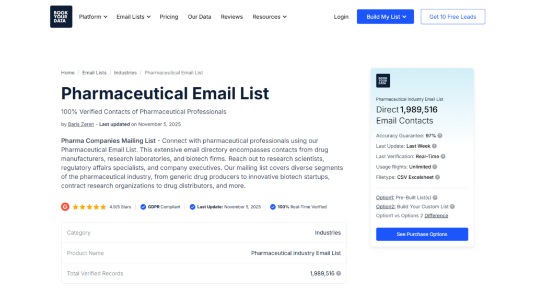Click the Industries breadcrumb link

pyautogui.click(x=125, y=73)
